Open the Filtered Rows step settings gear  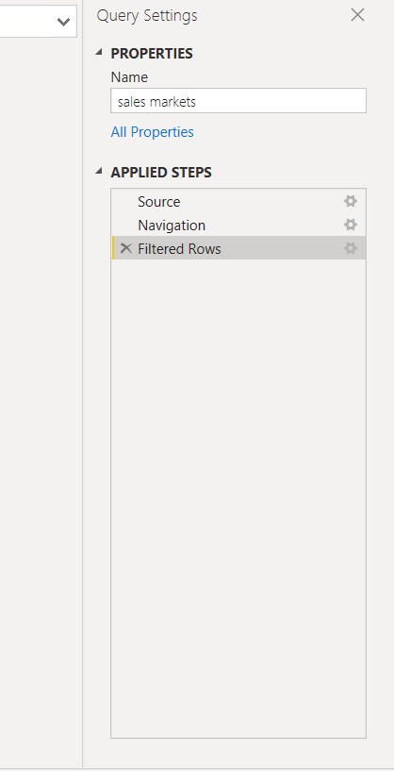pos(351,248)
